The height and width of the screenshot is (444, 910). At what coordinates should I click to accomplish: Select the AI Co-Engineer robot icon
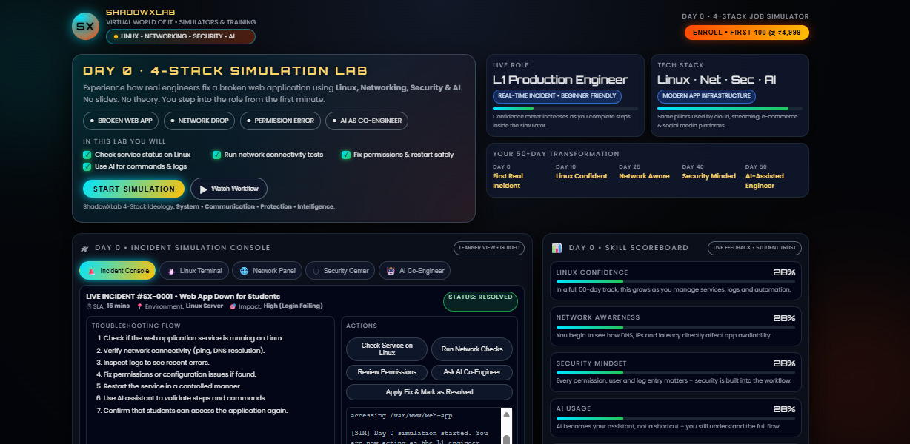[392, 271]
